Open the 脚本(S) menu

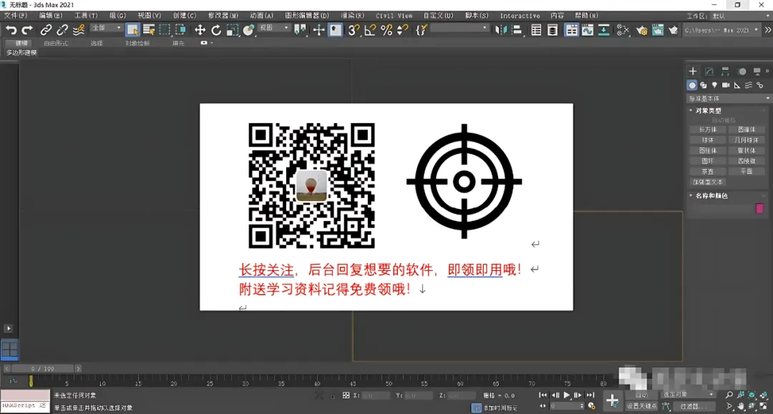477,16
